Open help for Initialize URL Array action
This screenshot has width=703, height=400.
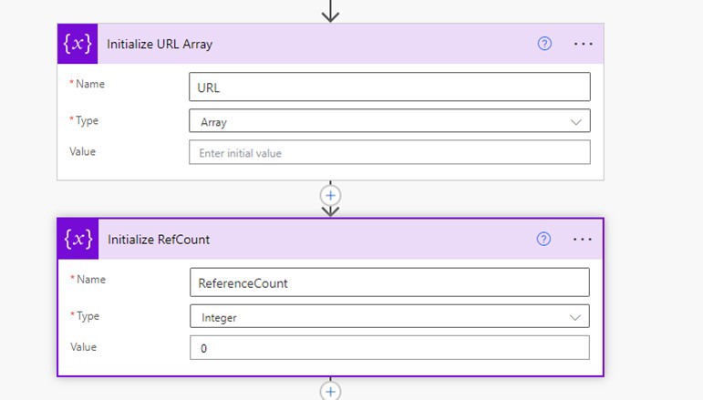click(x=544, y=44)
